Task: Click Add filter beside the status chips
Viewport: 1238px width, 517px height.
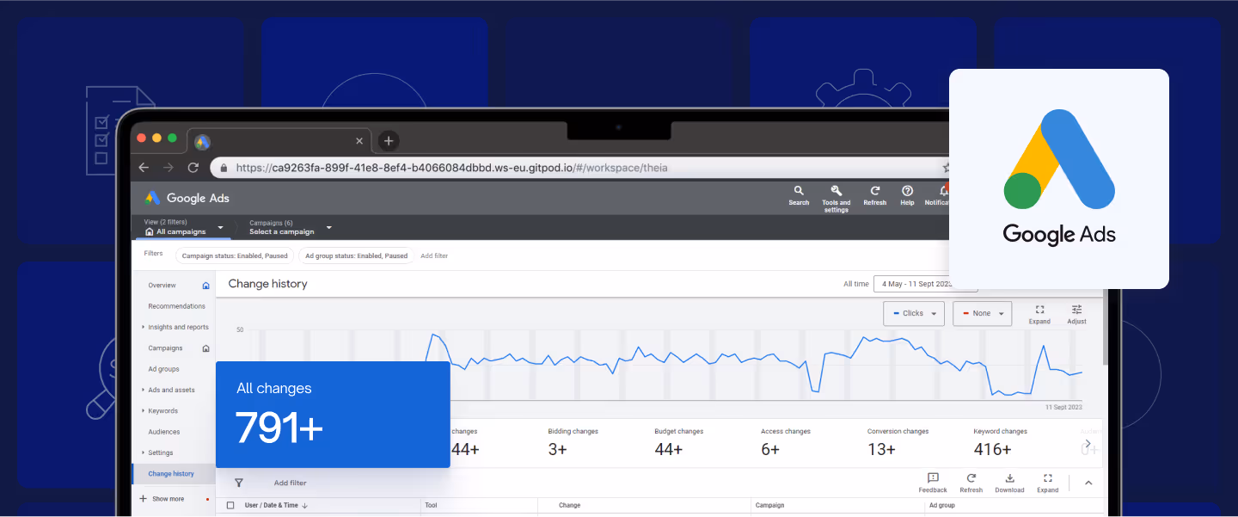Action: (434, 255)
